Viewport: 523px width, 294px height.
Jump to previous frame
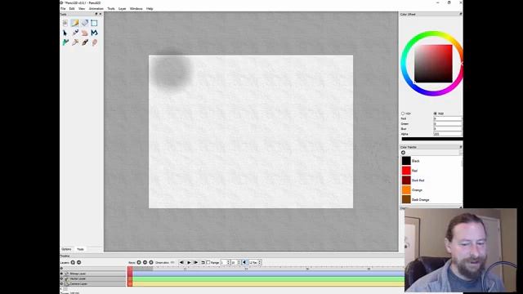tap(181, 262)
